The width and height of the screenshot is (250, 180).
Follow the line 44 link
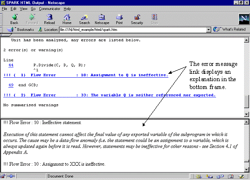[11, 65]
